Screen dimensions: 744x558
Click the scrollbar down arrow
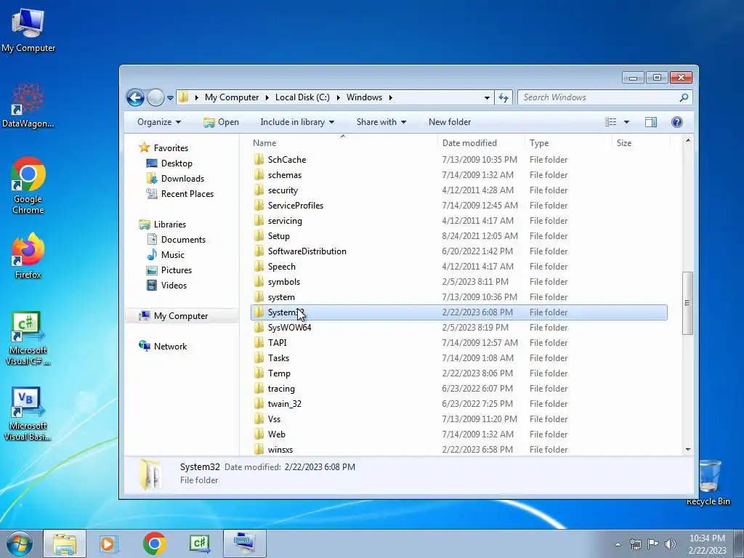click(x=687, y=449)
